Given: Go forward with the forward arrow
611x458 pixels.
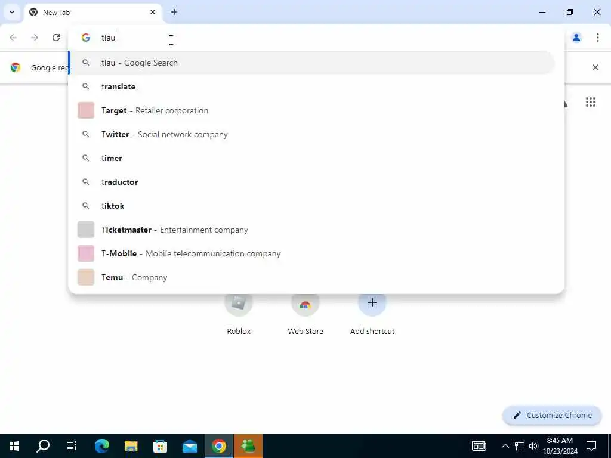Looking at the screenshot, I should (35, 38).
